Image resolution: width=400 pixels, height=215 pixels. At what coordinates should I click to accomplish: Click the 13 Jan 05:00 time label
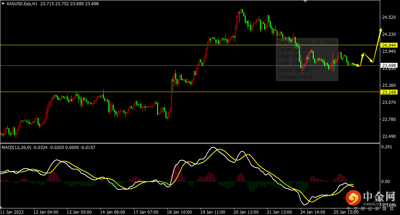[79, 212]
